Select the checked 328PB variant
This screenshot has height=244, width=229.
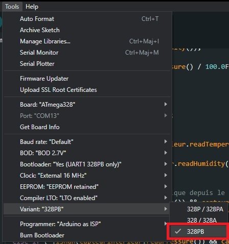point(199,231)
